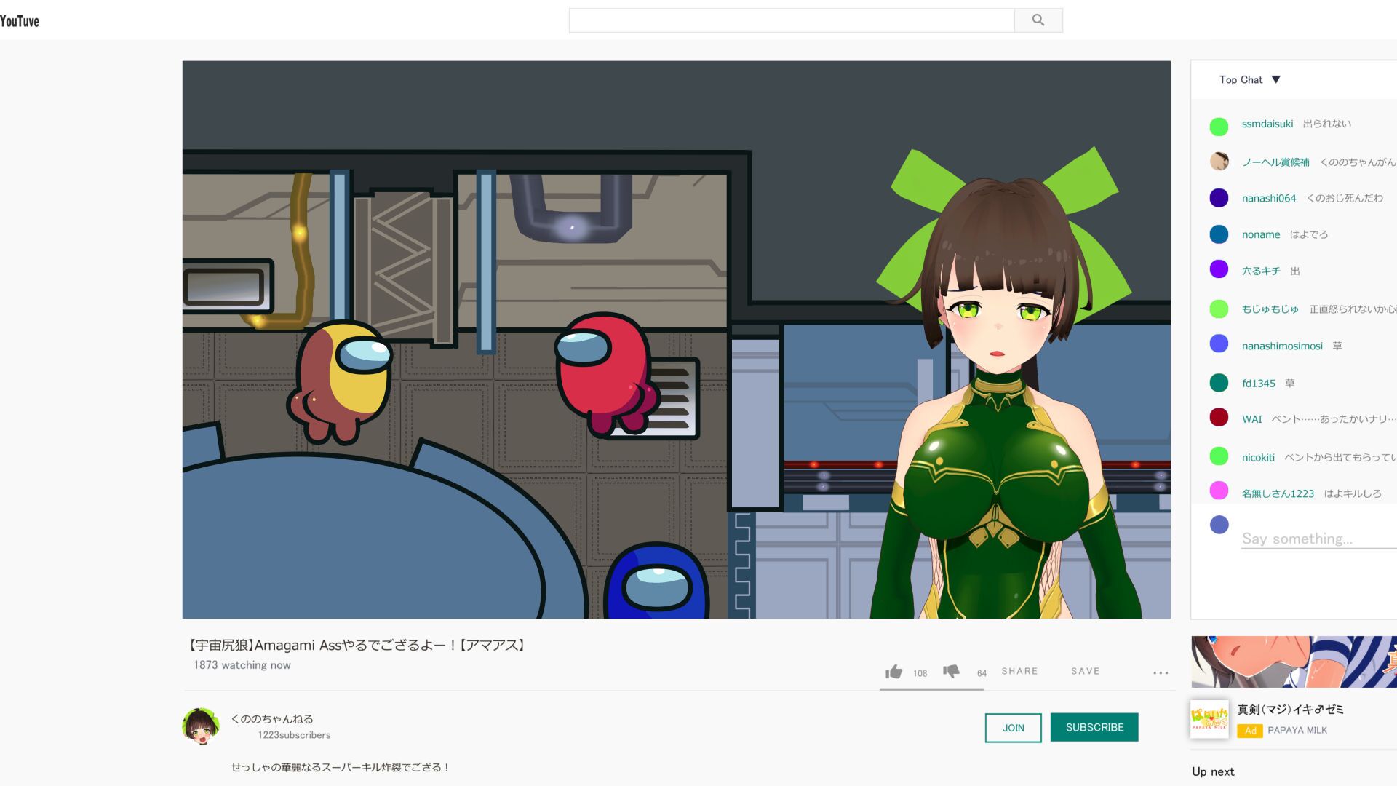1397x786 pixels.
Task: Click WAI's dark red chat avatar
Action: [x=1219, y=418]
